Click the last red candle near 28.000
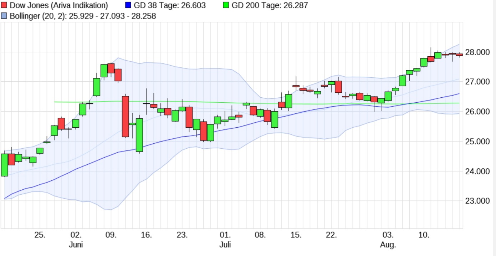496x256 pixels. pos(459,55)
